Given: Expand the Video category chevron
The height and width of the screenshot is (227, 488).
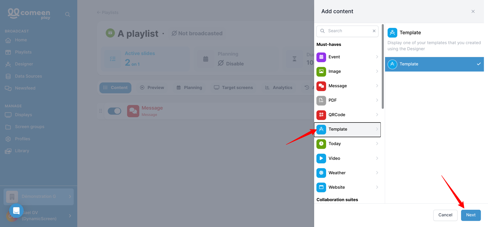Looking at the screenshot, I should pyautogui.click(x=377, y=158).
